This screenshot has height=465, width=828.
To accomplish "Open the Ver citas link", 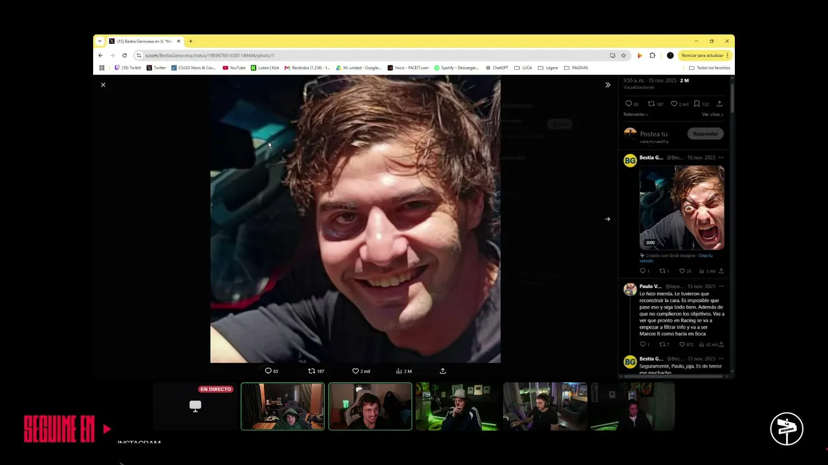I will [712, 114].
